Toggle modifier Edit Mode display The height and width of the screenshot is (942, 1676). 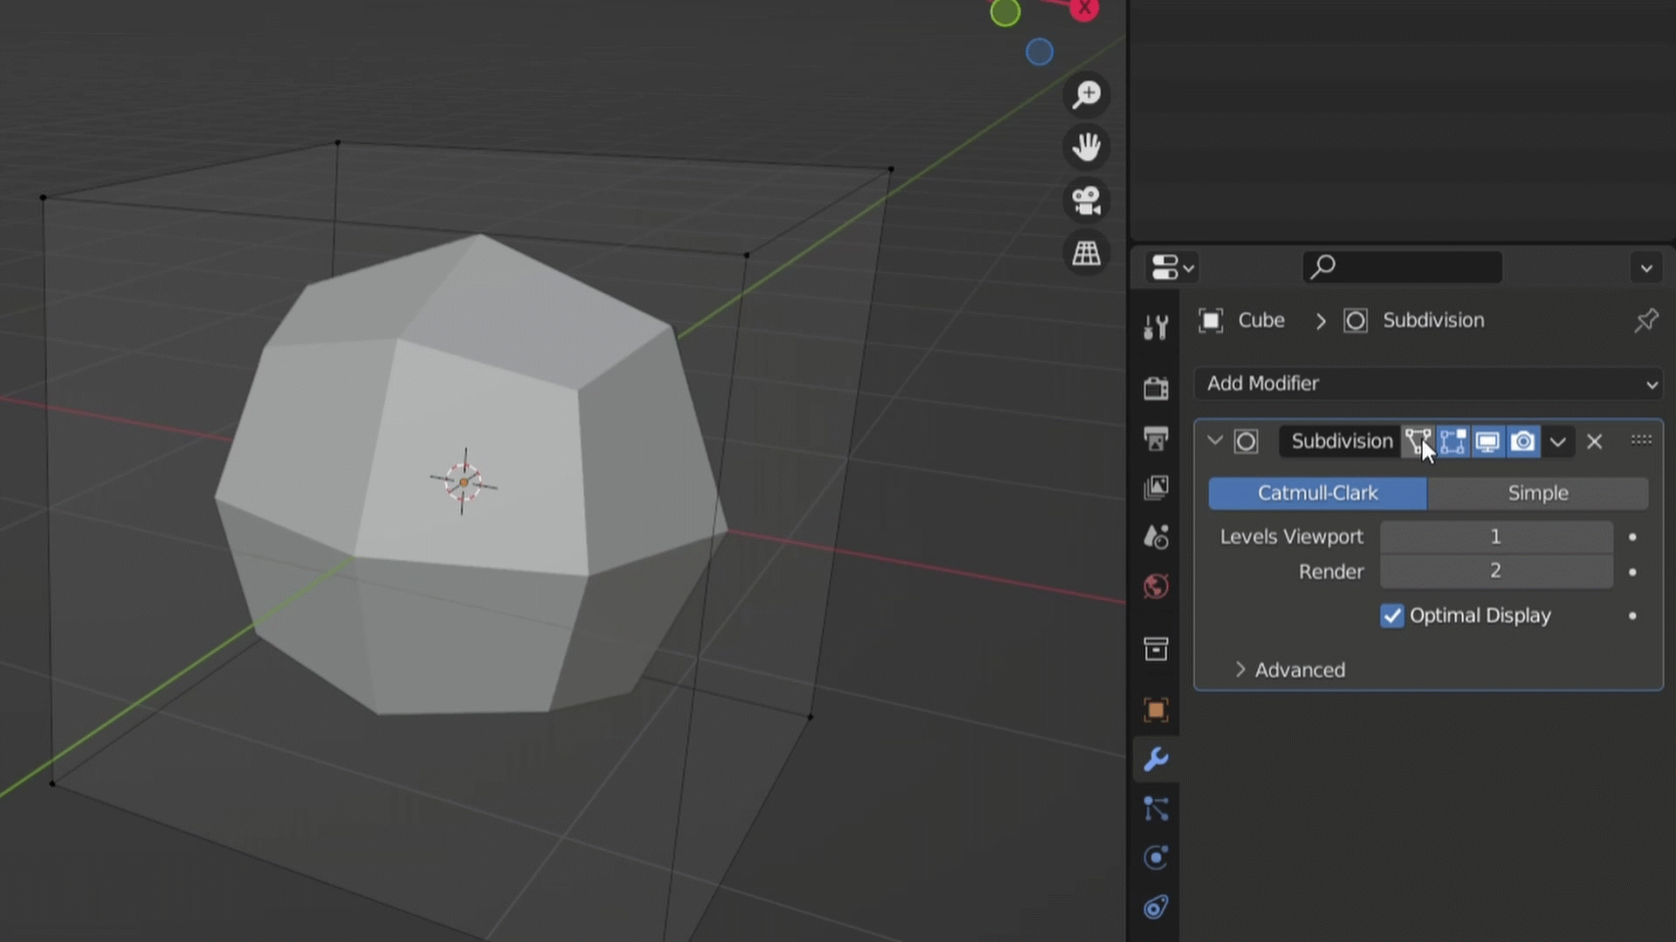point(1453,441)
